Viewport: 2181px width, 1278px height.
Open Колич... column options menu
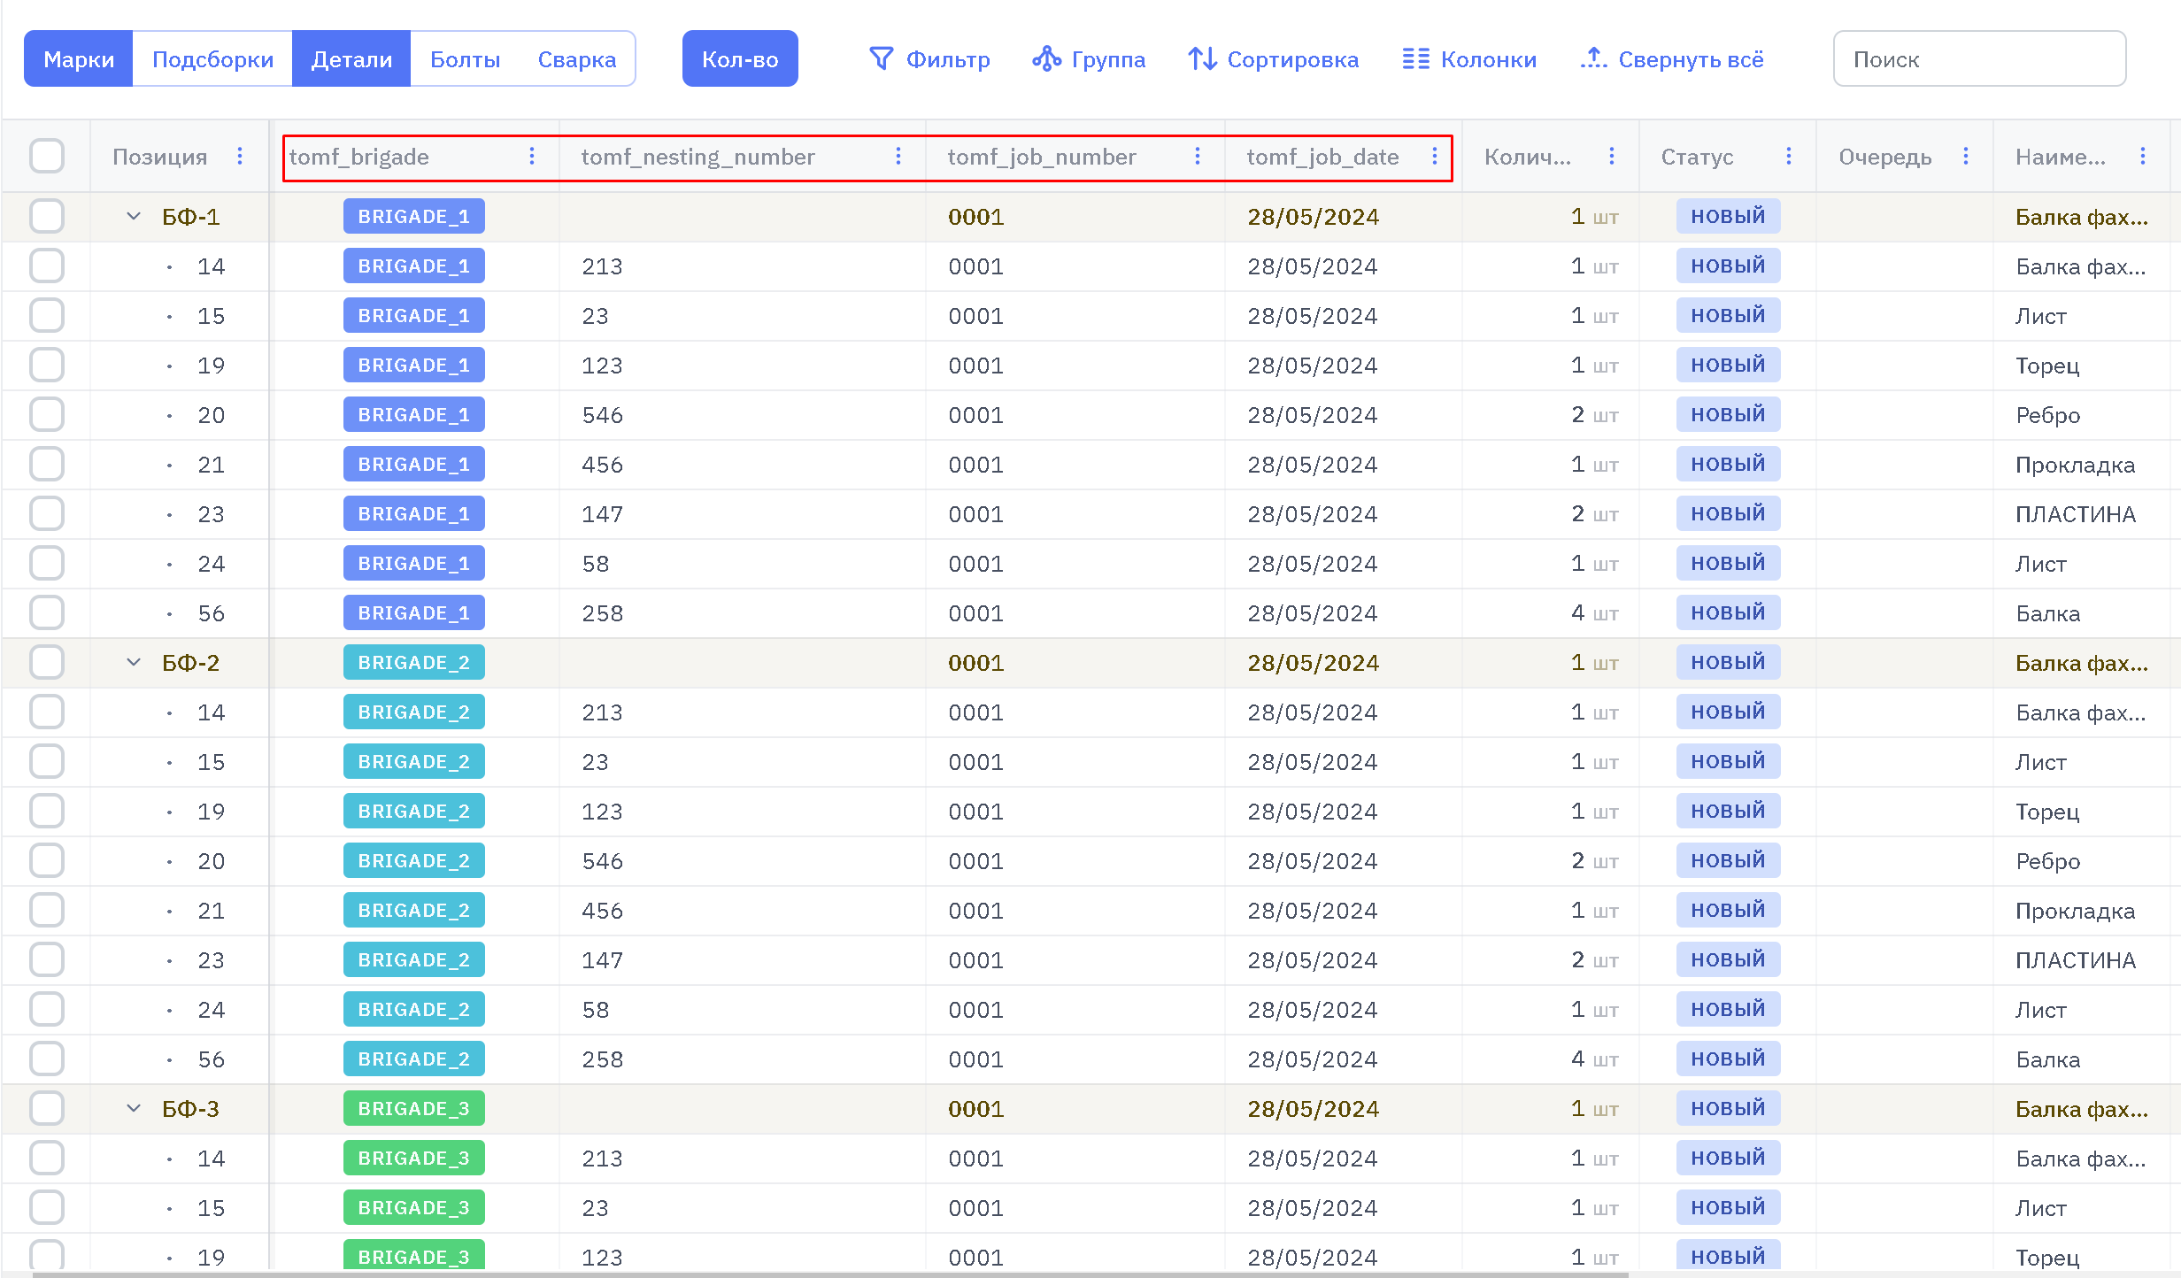tap(1612, 156)
